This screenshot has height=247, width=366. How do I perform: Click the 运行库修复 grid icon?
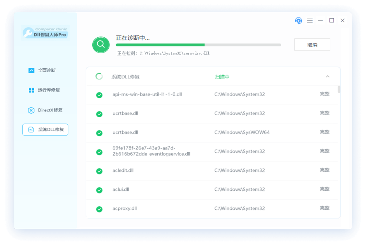[x=32, y=90]
